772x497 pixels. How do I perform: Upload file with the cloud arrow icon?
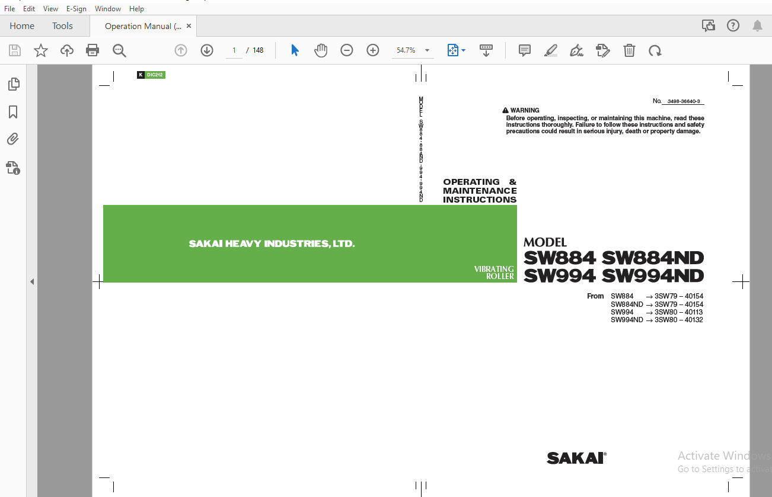click(x=67, y=50)
